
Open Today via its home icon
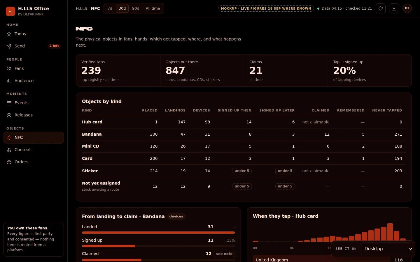pos(9,34)
